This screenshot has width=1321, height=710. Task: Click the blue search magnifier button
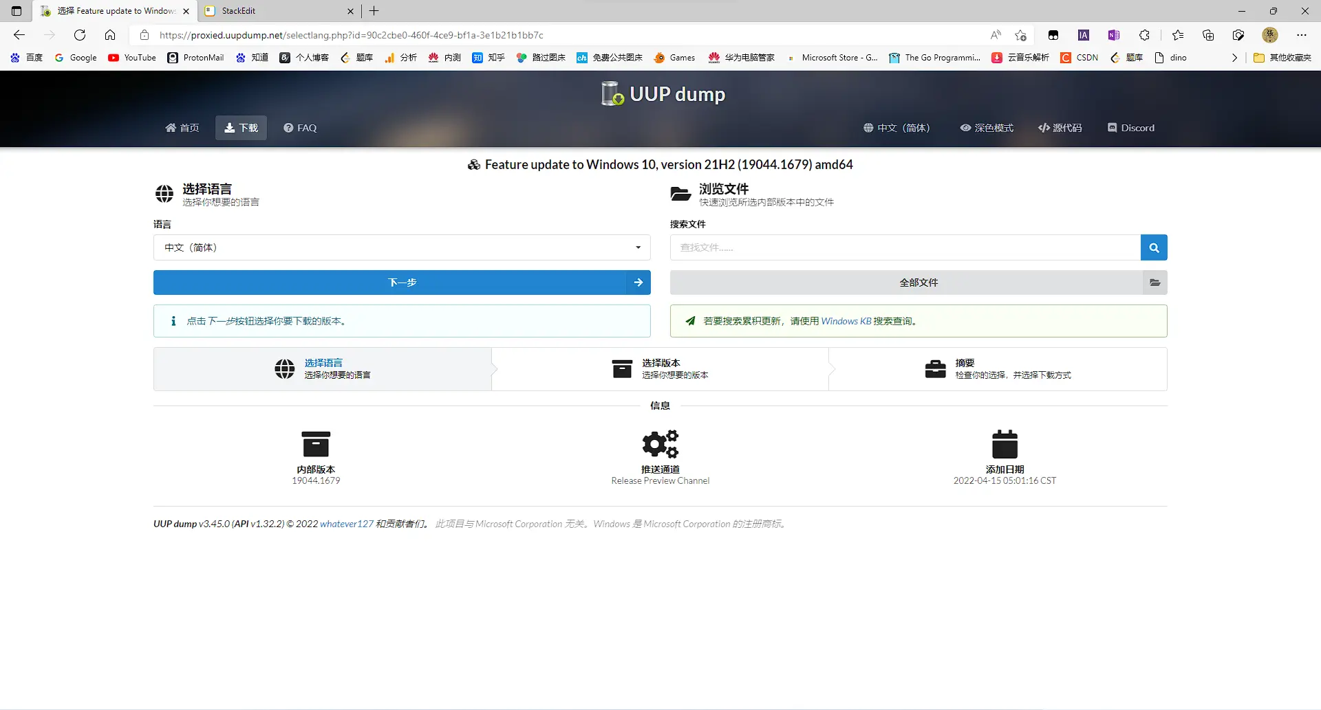click(x=1154, y=247)
